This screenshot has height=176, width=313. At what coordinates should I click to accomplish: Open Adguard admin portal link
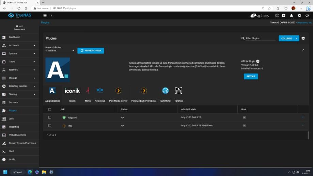point(191,117)
